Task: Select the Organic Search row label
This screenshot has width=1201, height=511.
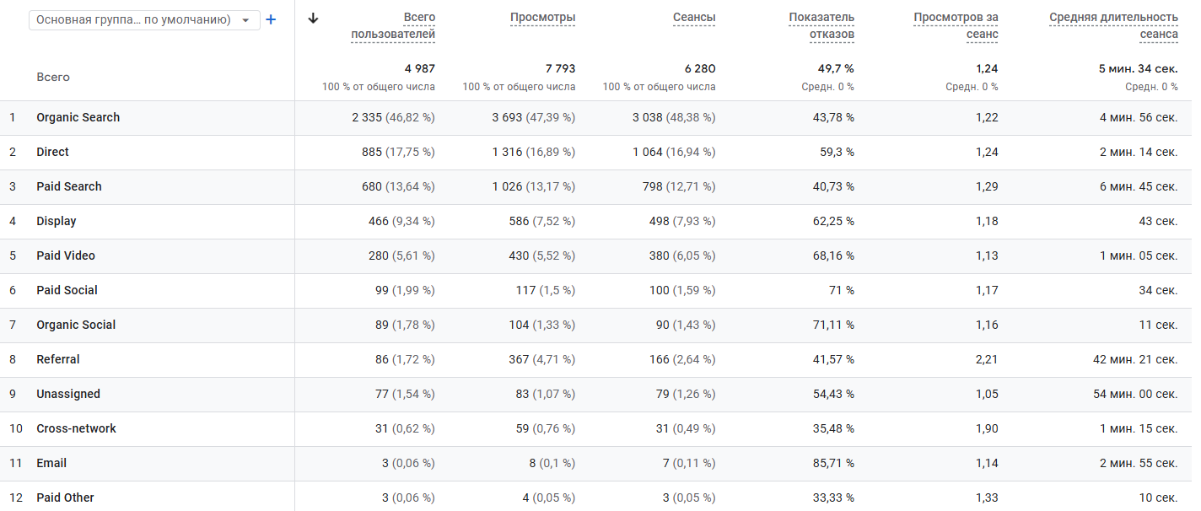Action: point(78,118)
